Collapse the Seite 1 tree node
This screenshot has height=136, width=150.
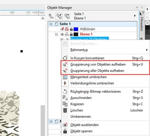coord(51,24)
